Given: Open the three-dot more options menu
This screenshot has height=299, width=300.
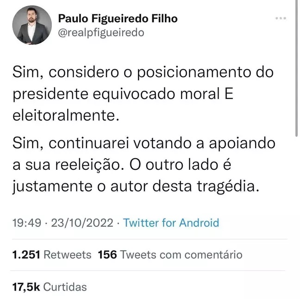Looking at the screenshot, I should (x=281, y=19).
